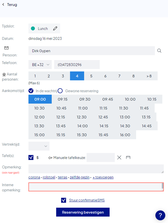Viewport: 168px width, 223px height.
Task: Click the Manuele tafelkeuze input
Action: pyautogui.click(x=101, y=157)
